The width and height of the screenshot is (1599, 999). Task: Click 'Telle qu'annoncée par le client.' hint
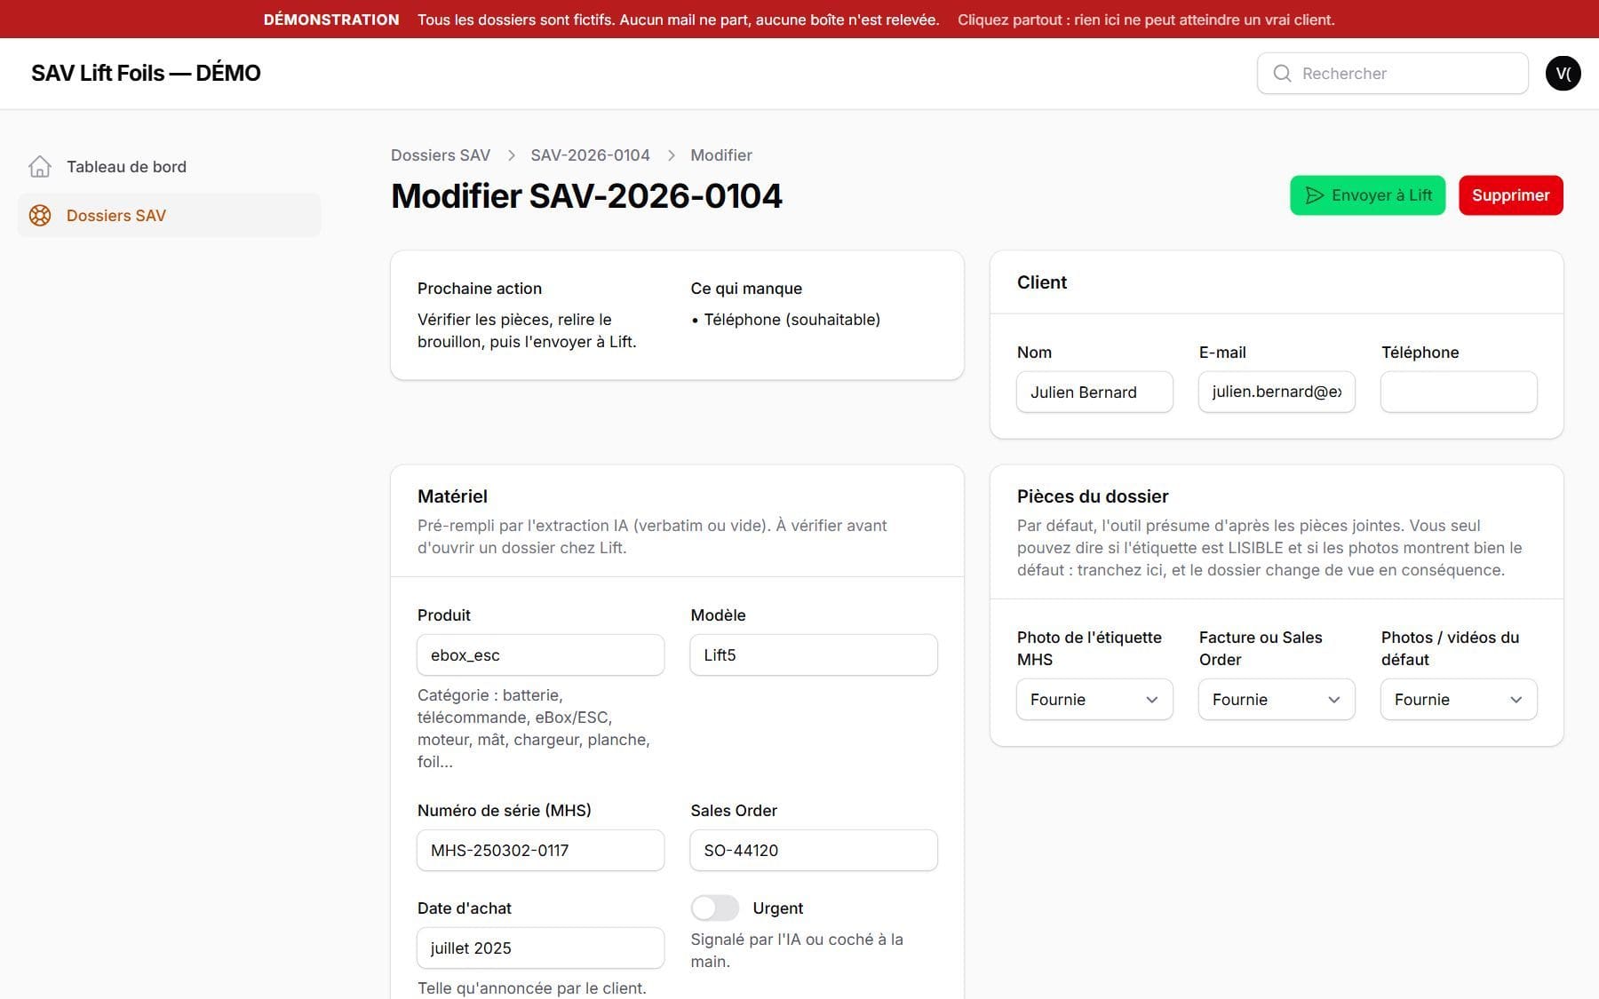[532, 988]
